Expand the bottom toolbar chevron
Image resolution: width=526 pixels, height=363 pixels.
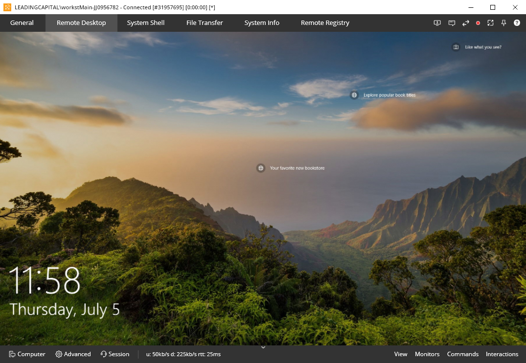[x=263, y=347]
